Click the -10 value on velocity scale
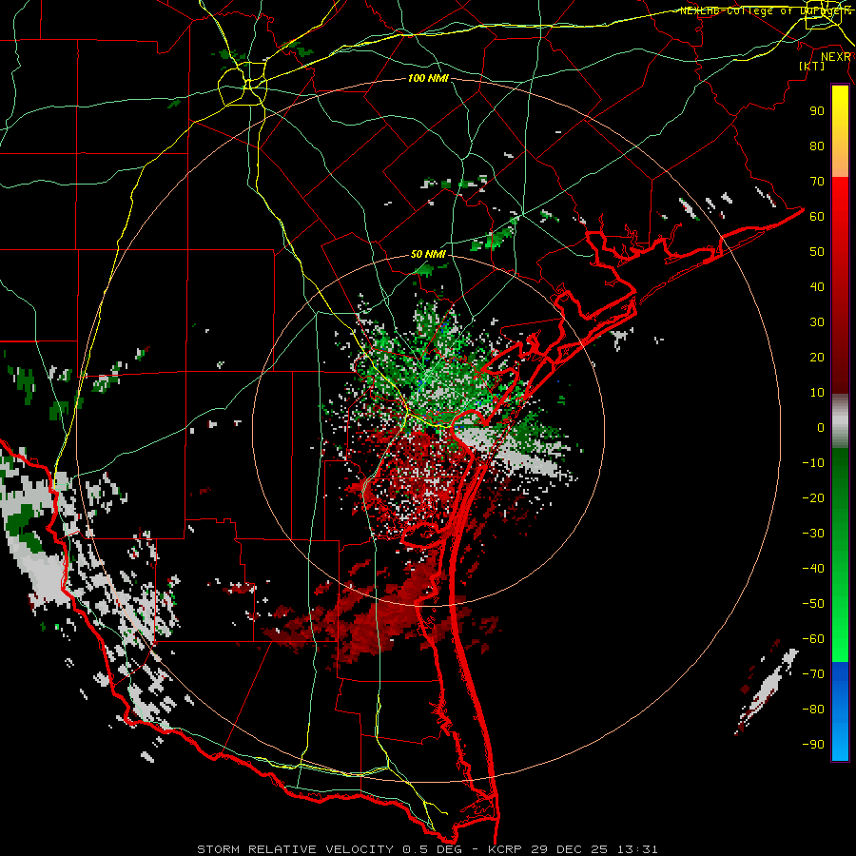 point(813,463)
